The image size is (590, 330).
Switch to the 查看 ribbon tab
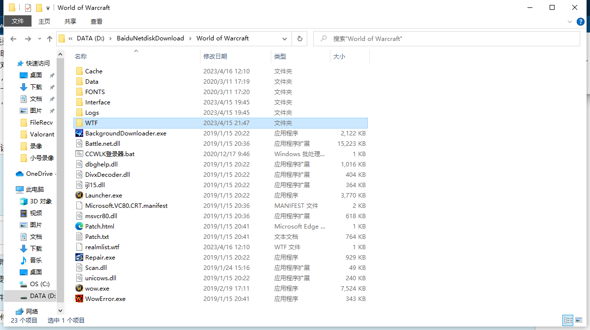coord(96,21)
